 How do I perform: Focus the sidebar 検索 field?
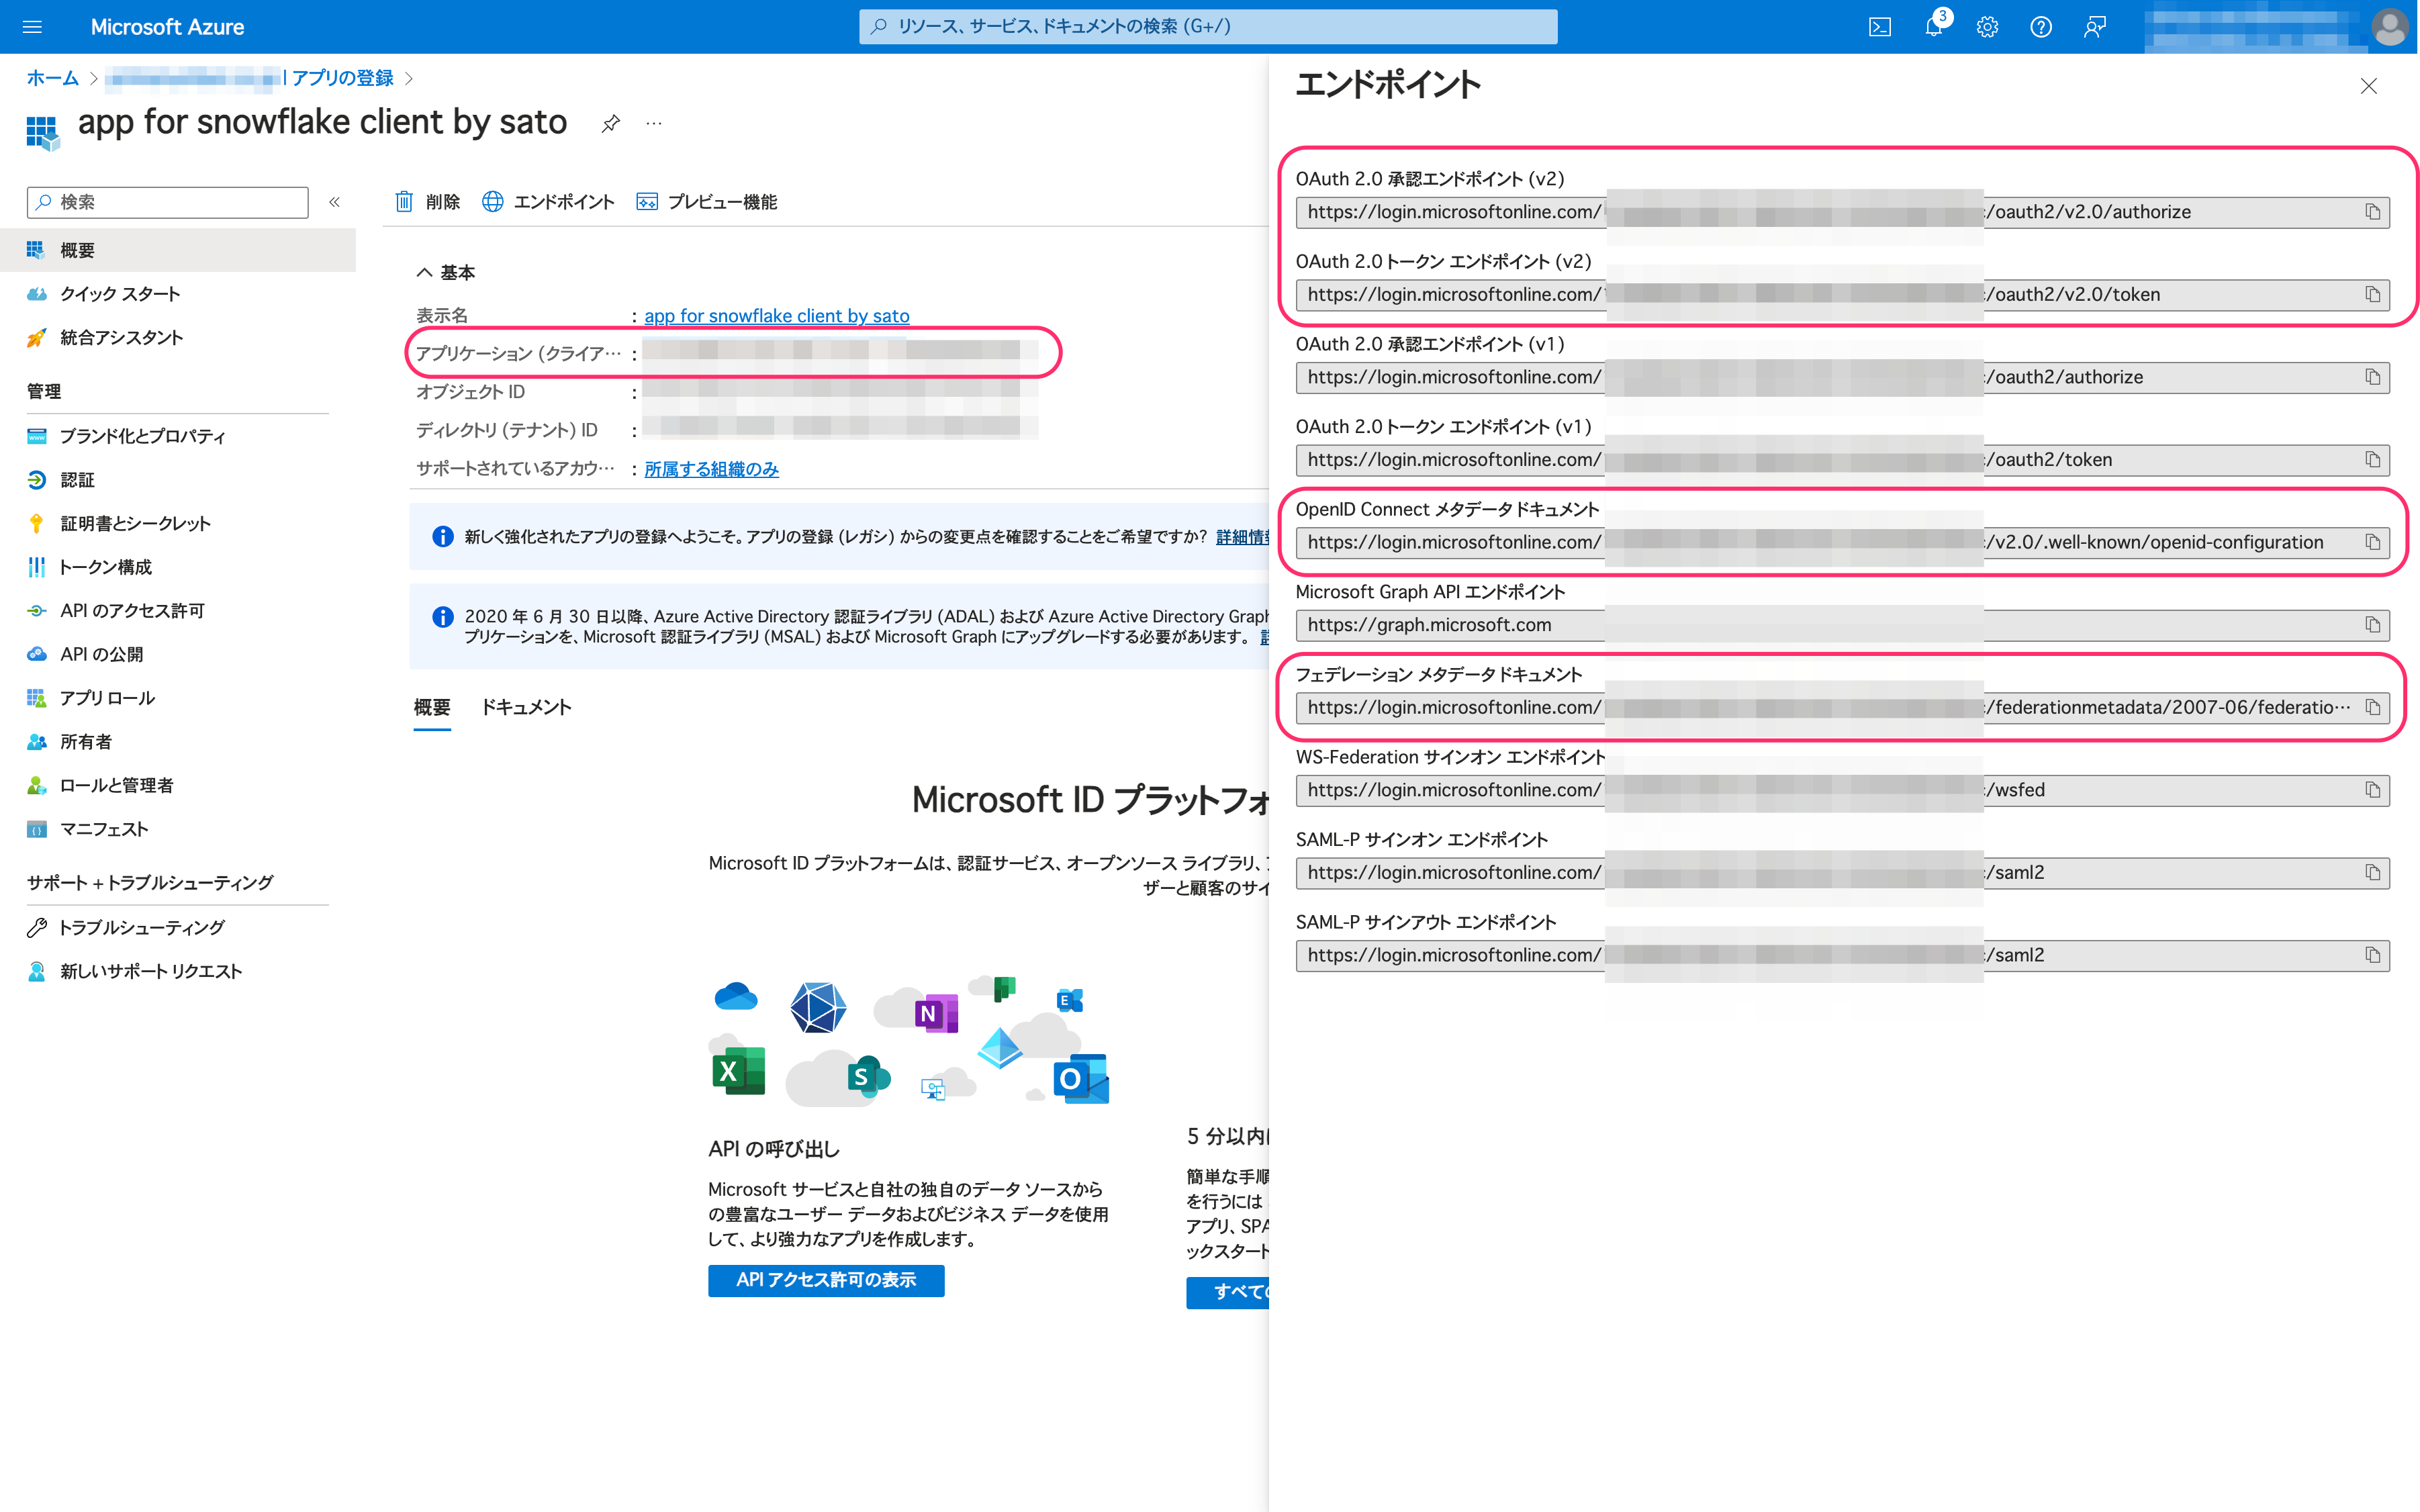[168, 202]
